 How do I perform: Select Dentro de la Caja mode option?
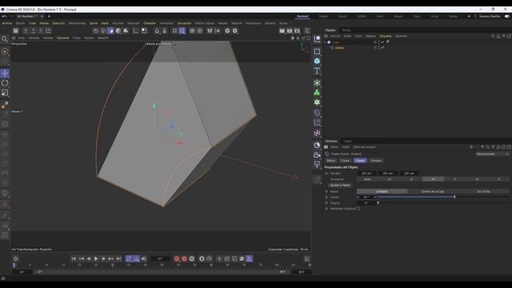click(433, 191)
